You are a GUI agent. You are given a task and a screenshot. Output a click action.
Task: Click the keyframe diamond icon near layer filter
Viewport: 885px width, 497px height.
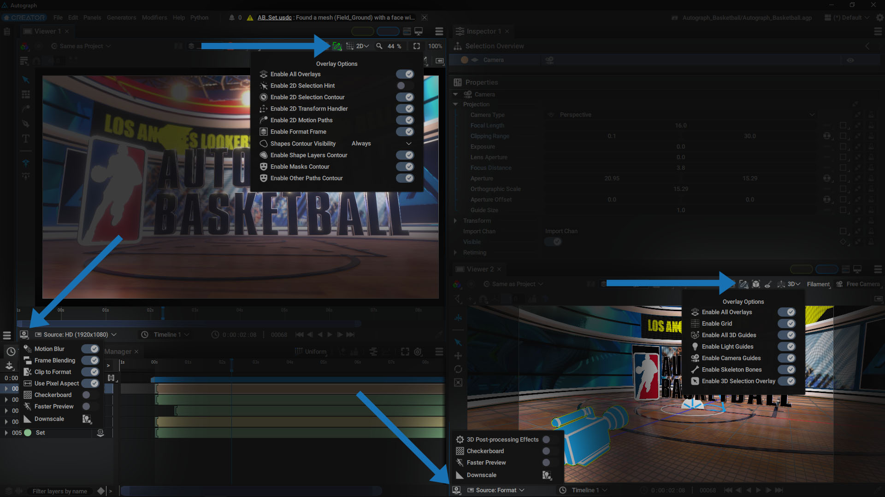click(101, 491)
